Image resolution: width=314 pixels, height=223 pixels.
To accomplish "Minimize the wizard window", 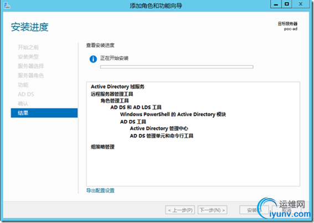I will (276, 4).
